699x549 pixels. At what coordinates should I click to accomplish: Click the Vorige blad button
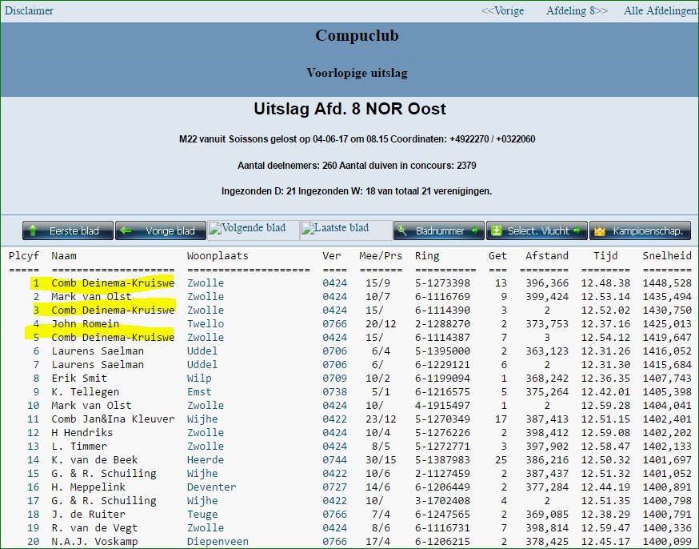[161, 230]
